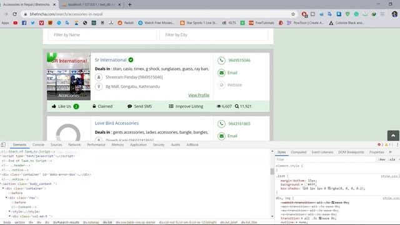The width and height of the screenshot is (400, 225).
Task: Switch to DevTools Console tab
Action: tap(38, 144)
